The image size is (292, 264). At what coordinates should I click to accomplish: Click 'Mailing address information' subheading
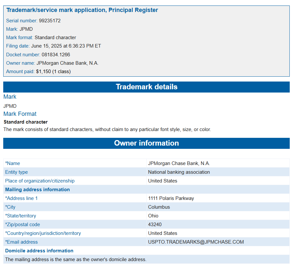click(x=38, y=190)
